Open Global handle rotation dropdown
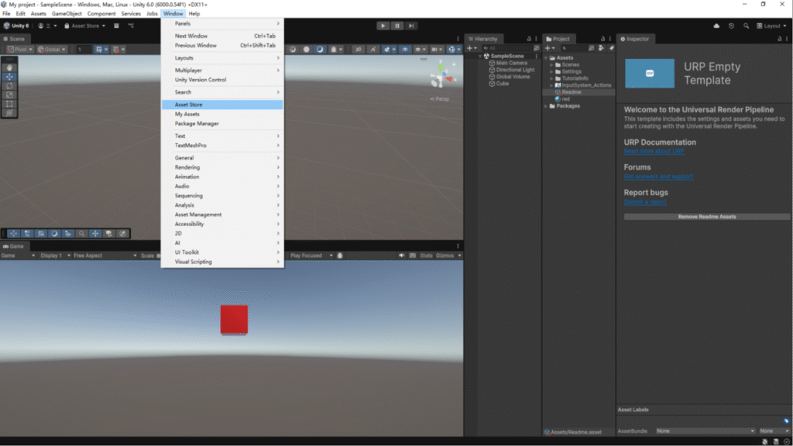The width and height of the screenshot is (793, 446). (x=52, y=50)
